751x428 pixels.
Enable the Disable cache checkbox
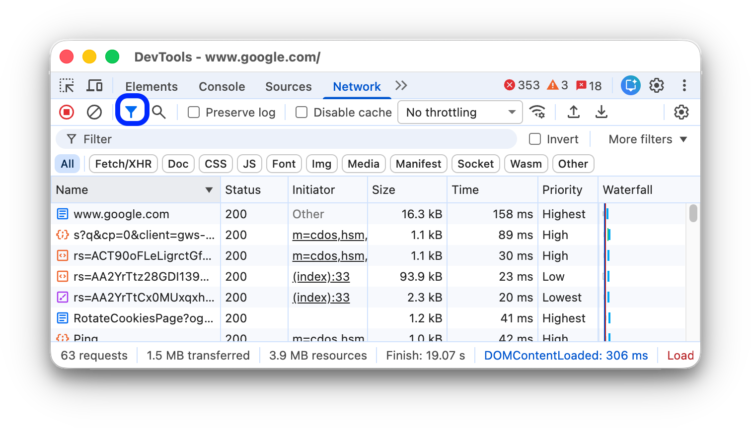tap(301, 113)
